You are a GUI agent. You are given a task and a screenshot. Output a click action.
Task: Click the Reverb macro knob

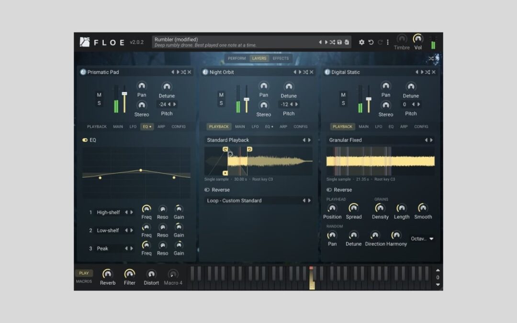point(108,274)
